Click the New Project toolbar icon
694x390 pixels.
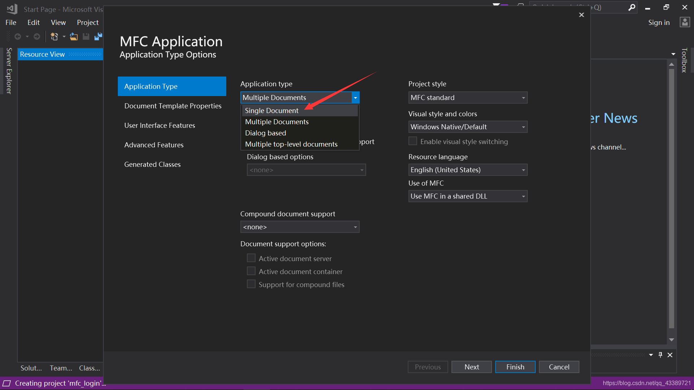tap(54, 36)
